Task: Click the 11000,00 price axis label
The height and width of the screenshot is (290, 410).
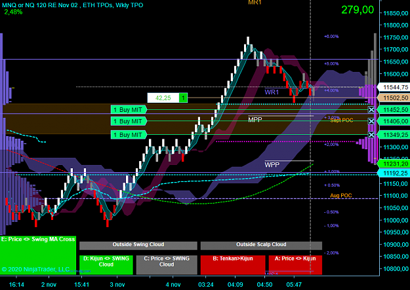Action: pos(396,221)
